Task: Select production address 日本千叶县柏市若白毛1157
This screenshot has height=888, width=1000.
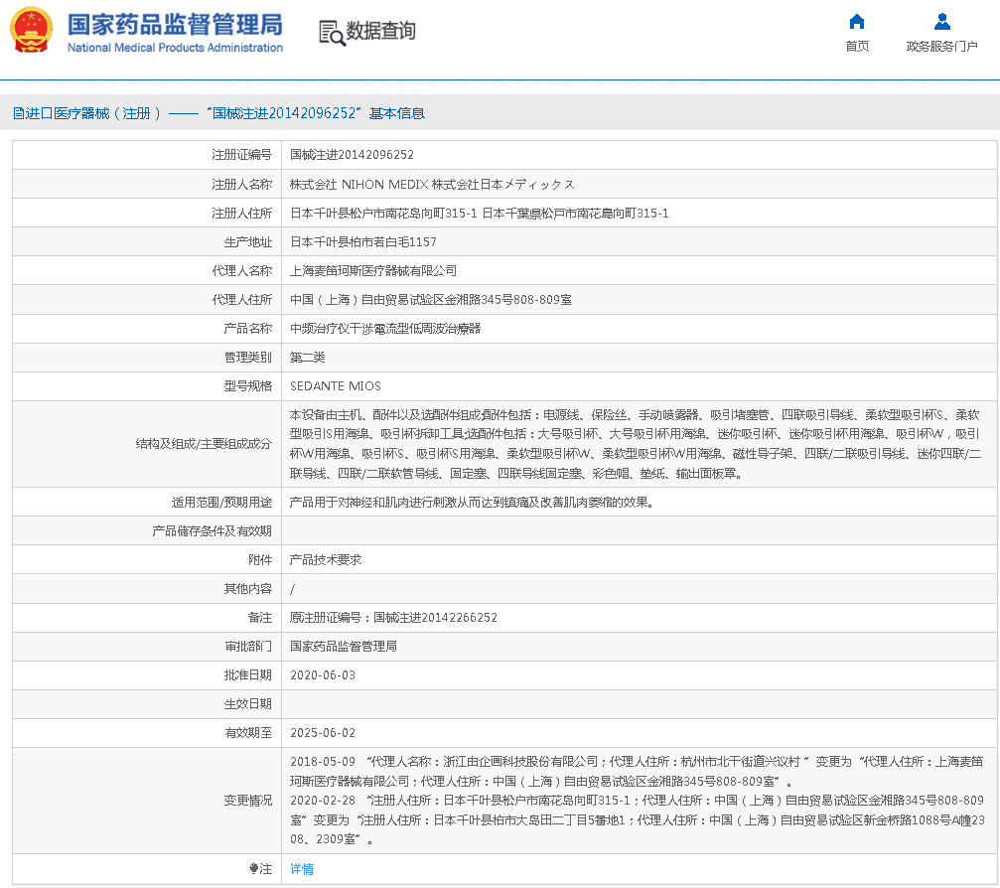Action: [x=362, y=241]
